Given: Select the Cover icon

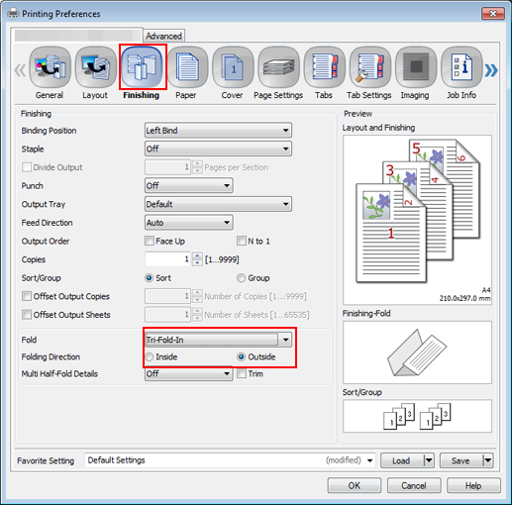Looking at the screenshot, I should 233,67.
